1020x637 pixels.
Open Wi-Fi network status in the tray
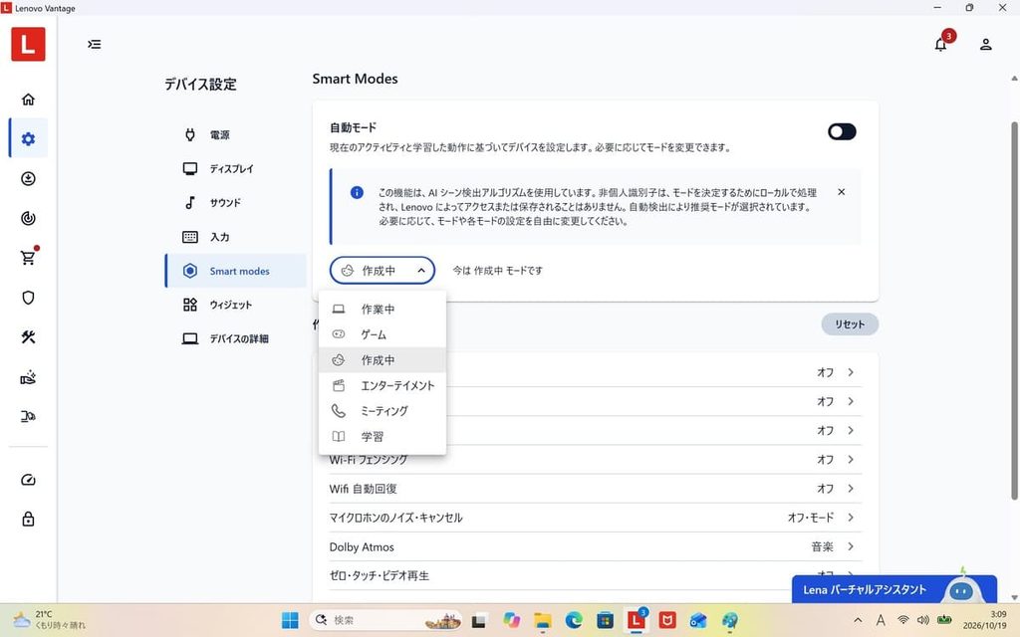point(902,620)
